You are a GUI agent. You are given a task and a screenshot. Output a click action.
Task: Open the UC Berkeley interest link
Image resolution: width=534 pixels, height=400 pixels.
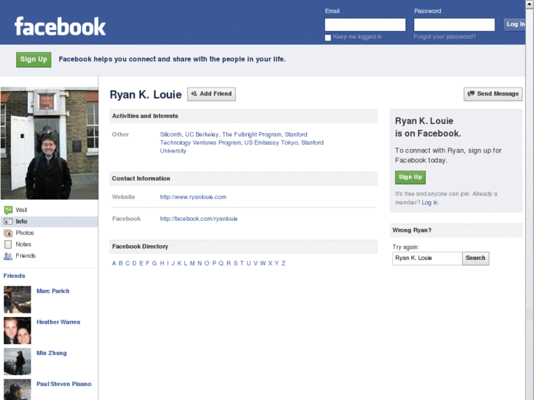pos(201,134)
